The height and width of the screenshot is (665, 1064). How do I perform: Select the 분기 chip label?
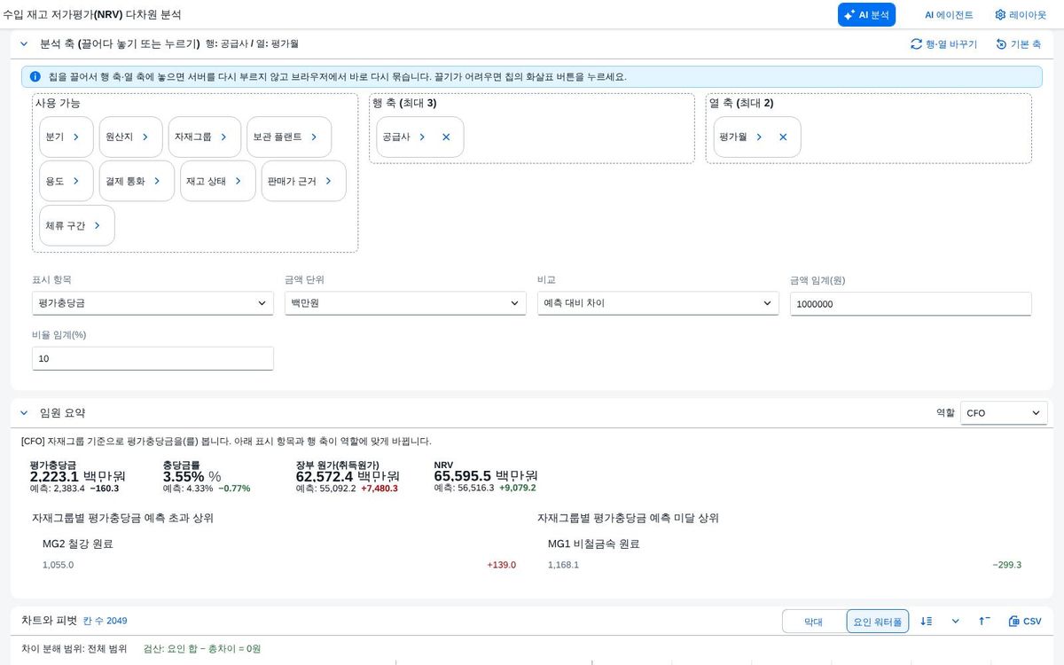point(55,137)
